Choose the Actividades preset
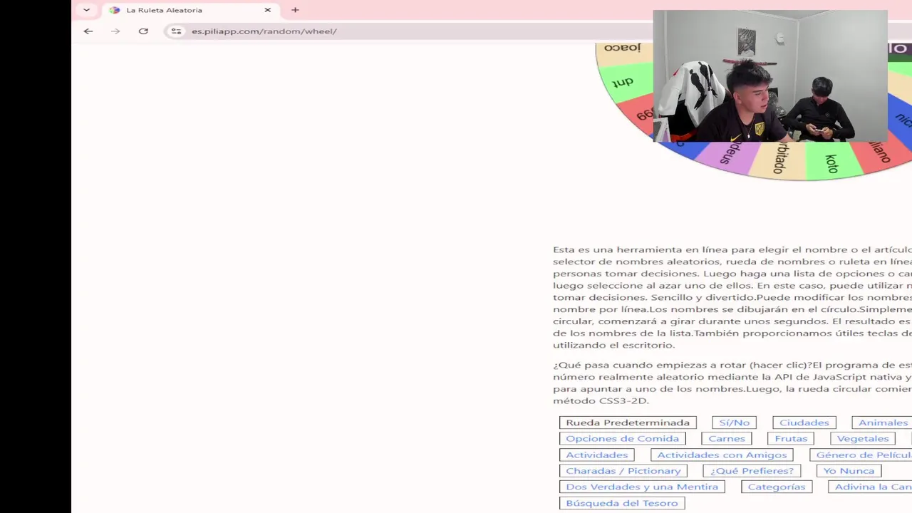This screenshot has width=912, height=513. point(596,455)
